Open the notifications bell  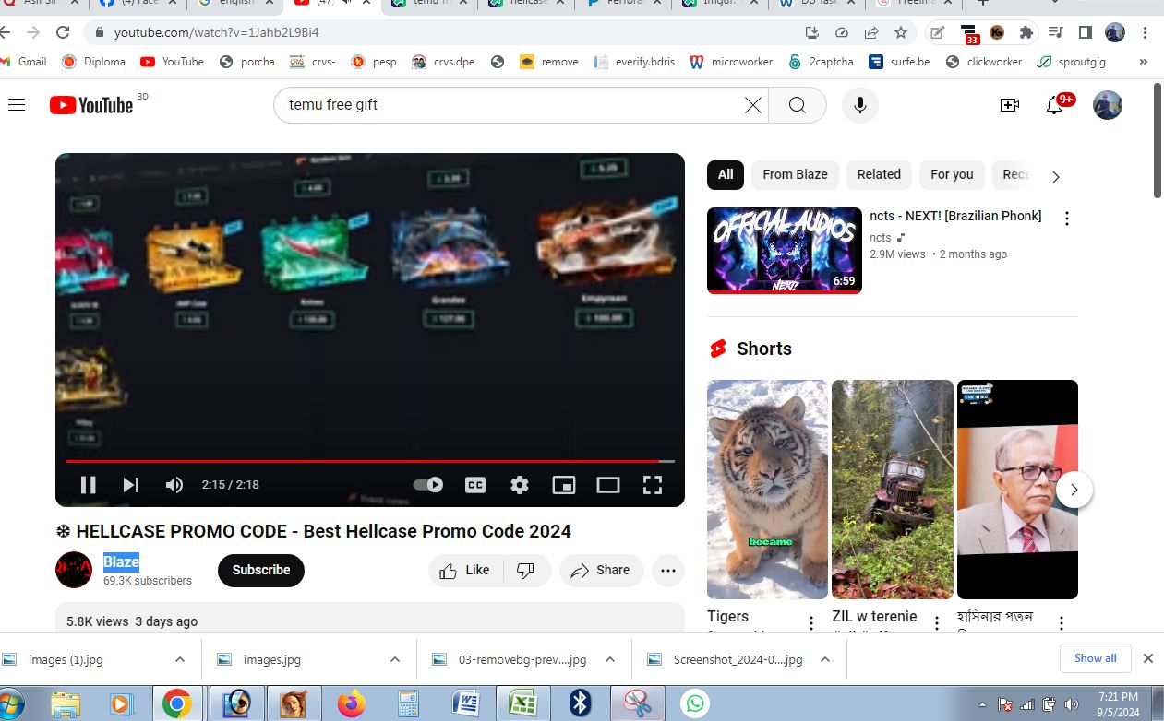[1054, 105]
